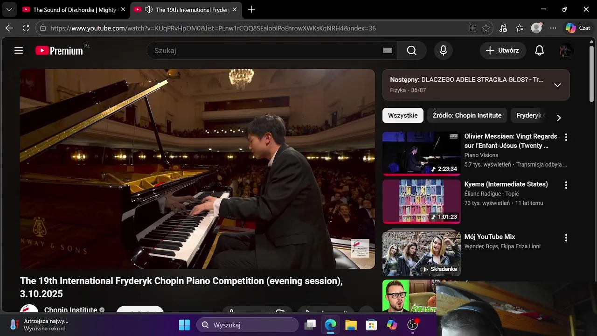
Task: View site information lock icon
Action: coord(43,28)
